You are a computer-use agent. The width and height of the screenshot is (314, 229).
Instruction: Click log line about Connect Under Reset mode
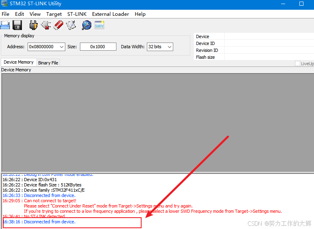click(x=108, y=206)
